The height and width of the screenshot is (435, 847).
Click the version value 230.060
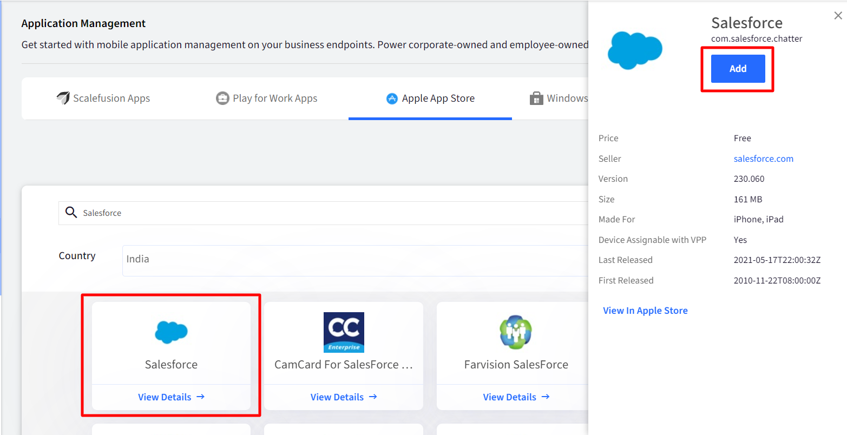[749, 179]
